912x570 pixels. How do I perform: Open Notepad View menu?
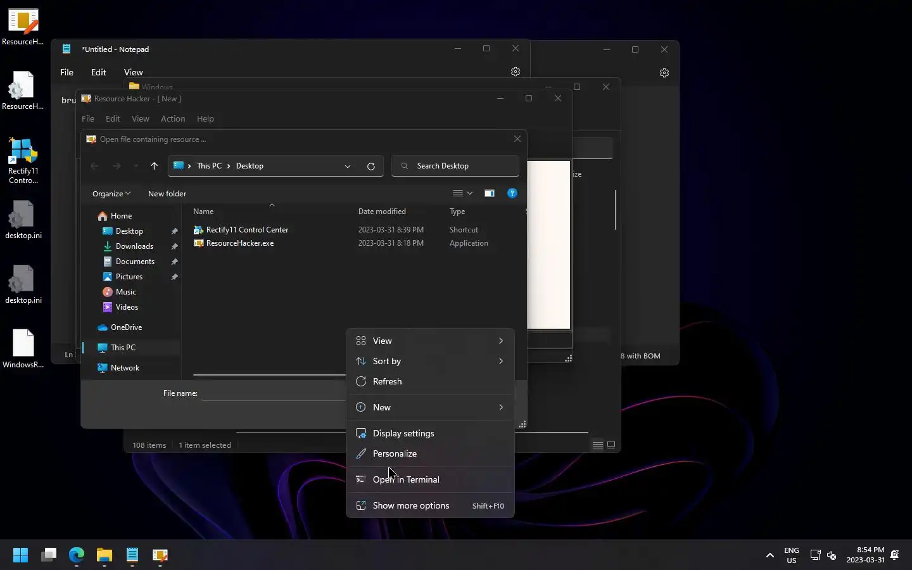(133, 72)
